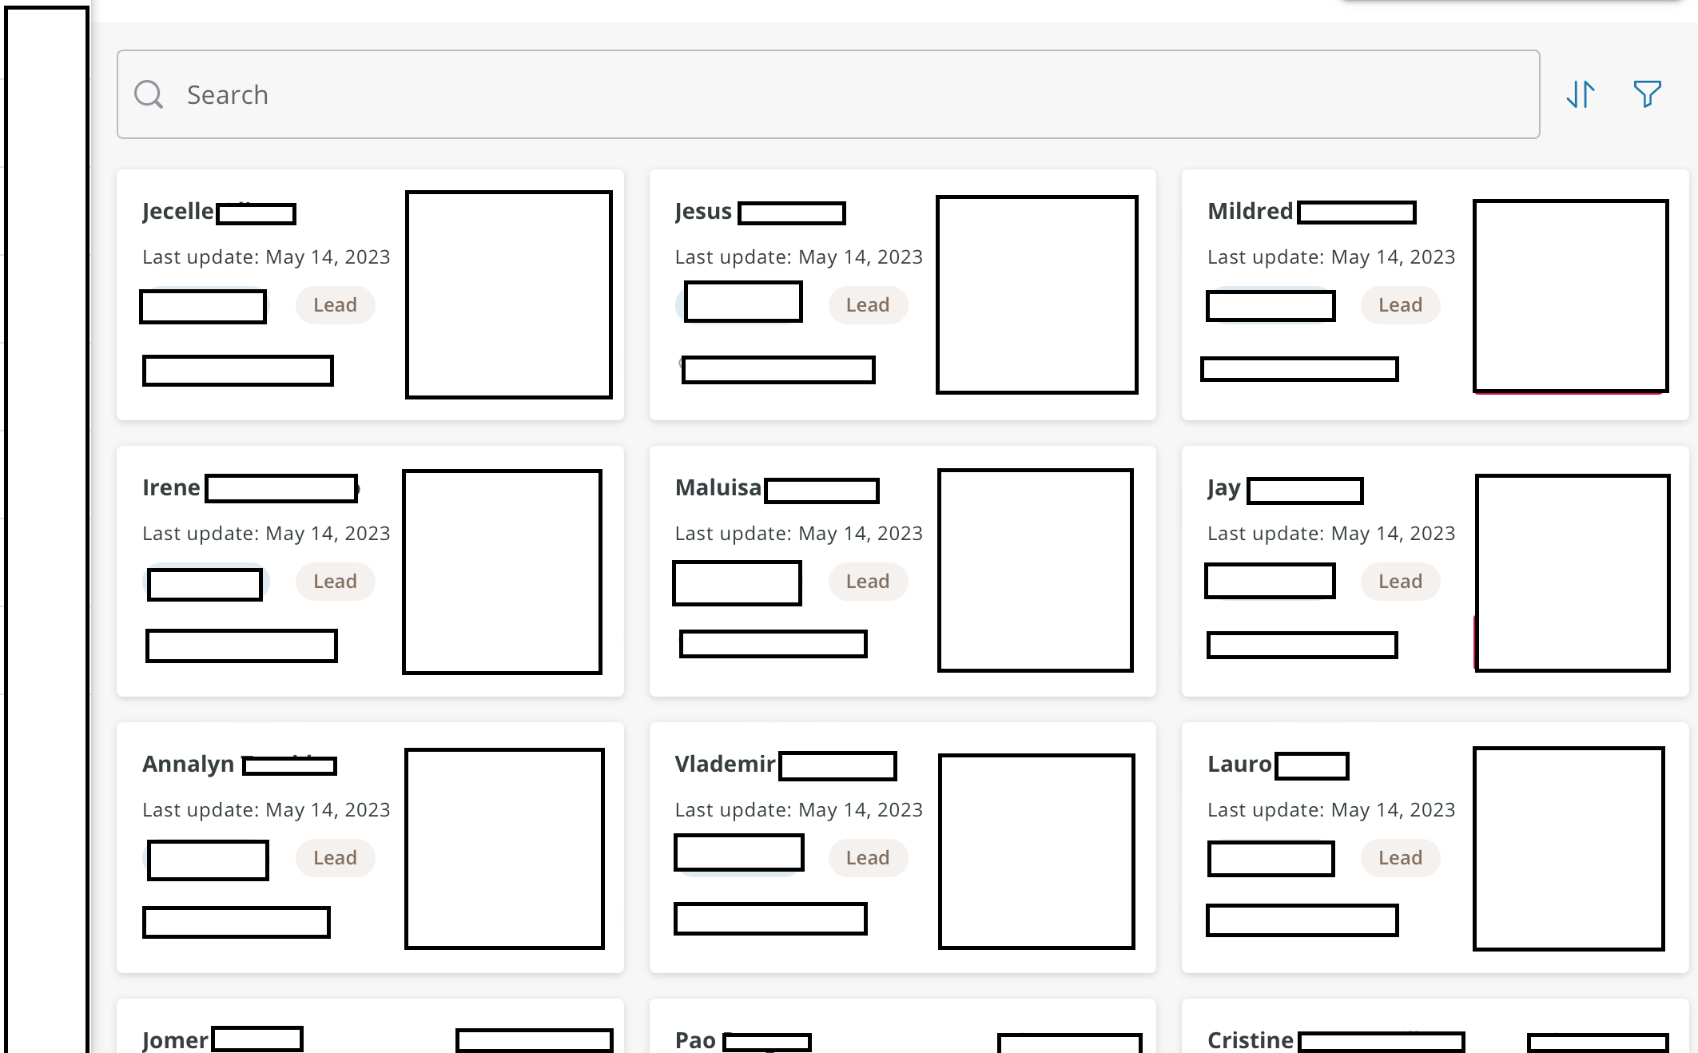Click Lead tag on Jecelle's card
Viewport: 1698px width, 1053px height.
(x=335, y=305)
